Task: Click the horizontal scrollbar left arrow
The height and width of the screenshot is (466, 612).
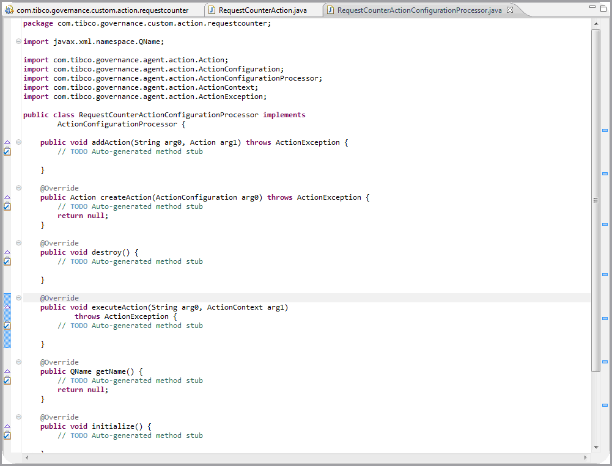Action: [26, 457]
